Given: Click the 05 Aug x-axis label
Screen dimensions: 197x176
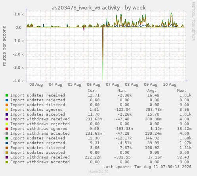Looking at the screenshot, I should (75, 85).
